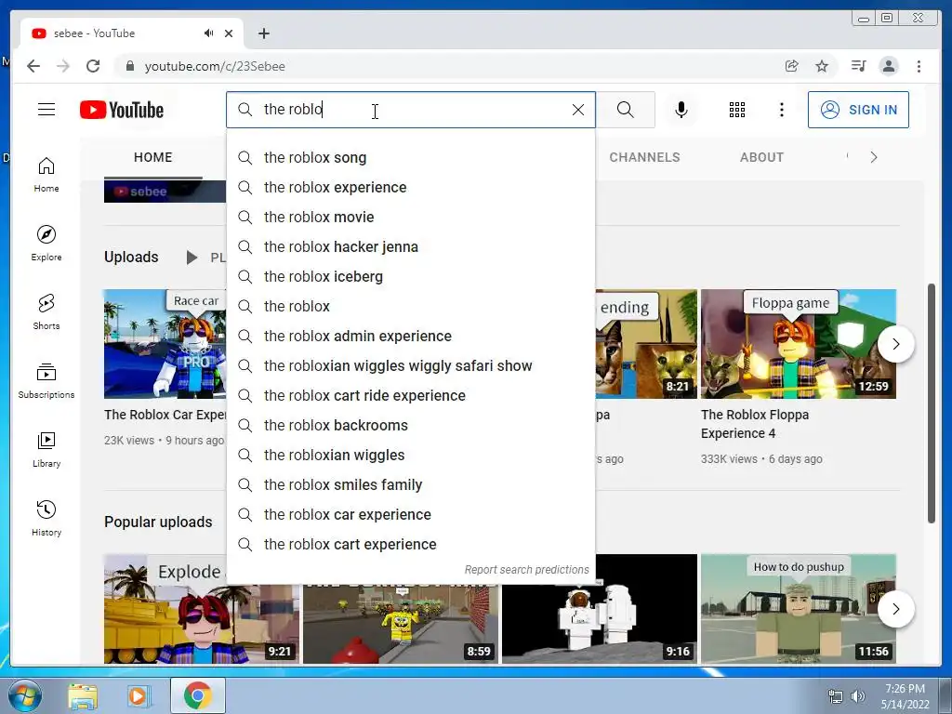Go to the YouTube logo homepage
The image size is (952, 714).
(122, 110)
